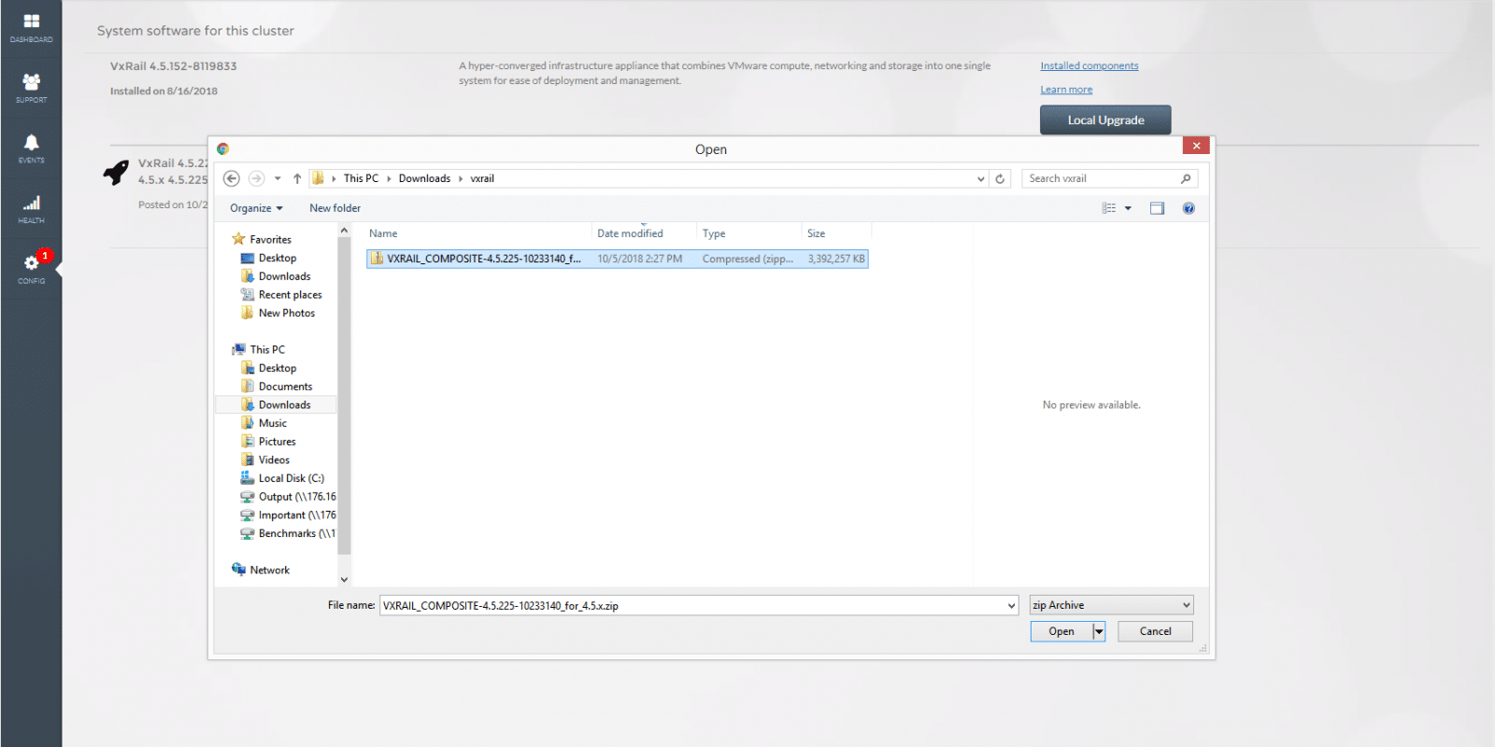1495x747 pixels.
Task: Expand the address bar history dropdown
Action: 980,178
